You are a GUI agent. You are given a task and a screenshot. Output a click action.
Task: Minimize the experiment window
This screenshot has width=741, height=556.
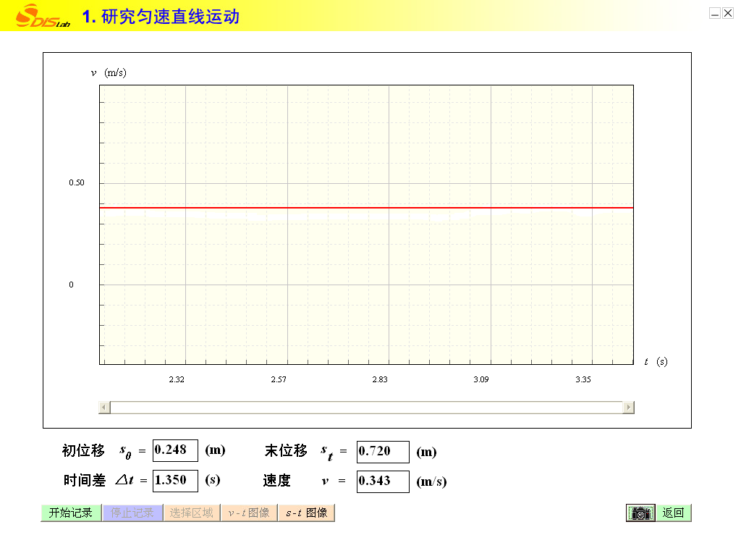click(x=715, y=13)
